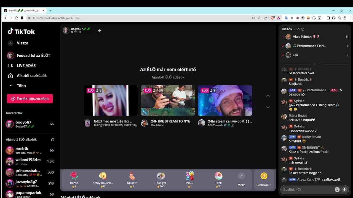Click zoom magnifier in address bar
Image resolution: width=353 pixels, height=198 pixels.
[259, 18]
